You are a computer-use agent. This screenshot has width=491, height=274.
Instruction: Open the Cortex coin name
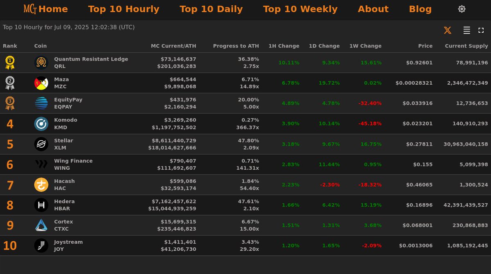(x=63, y=222)
